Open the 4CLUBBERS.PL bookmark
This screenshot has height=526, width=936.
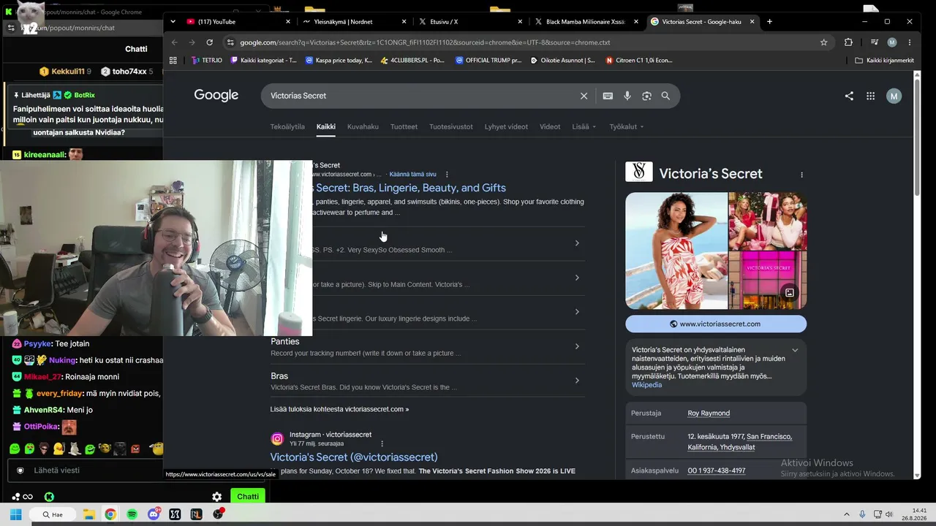412,61
